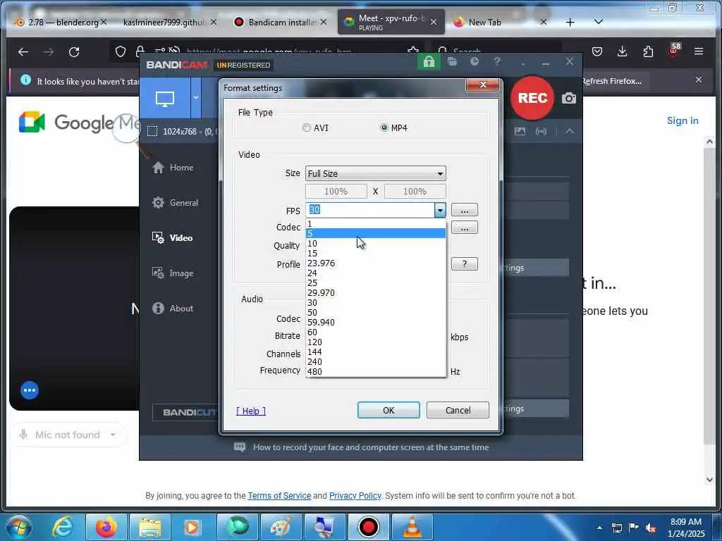The width and height of the screenshot is (722, 541).
Task: Reload the page in Firefox
Action: pos(74,52)
